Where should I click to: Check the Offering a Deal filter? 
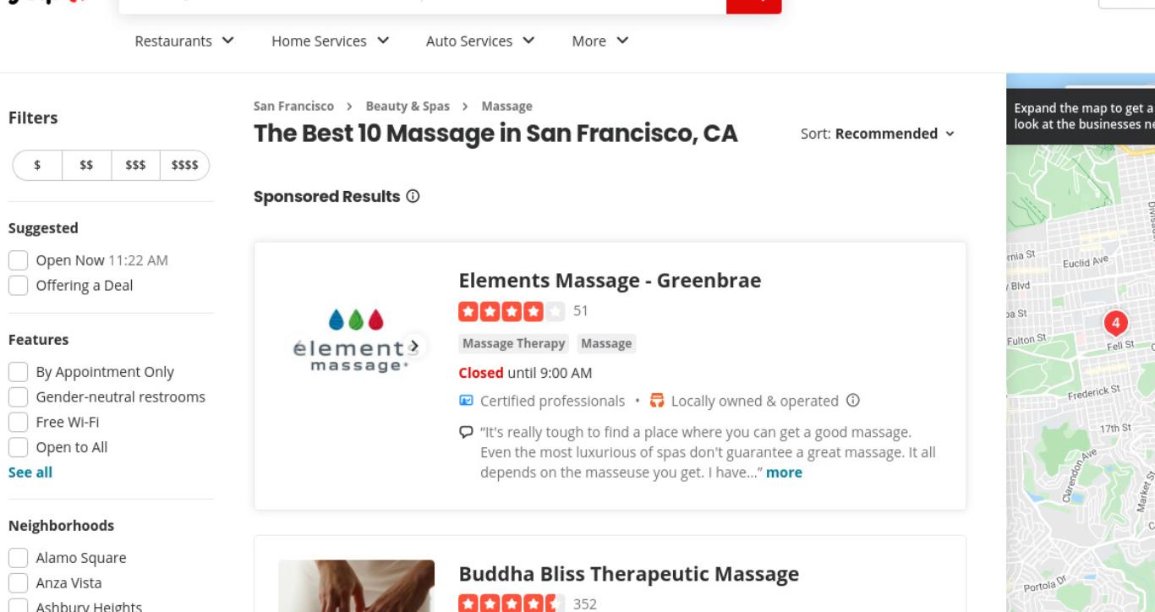click(18, 286)
